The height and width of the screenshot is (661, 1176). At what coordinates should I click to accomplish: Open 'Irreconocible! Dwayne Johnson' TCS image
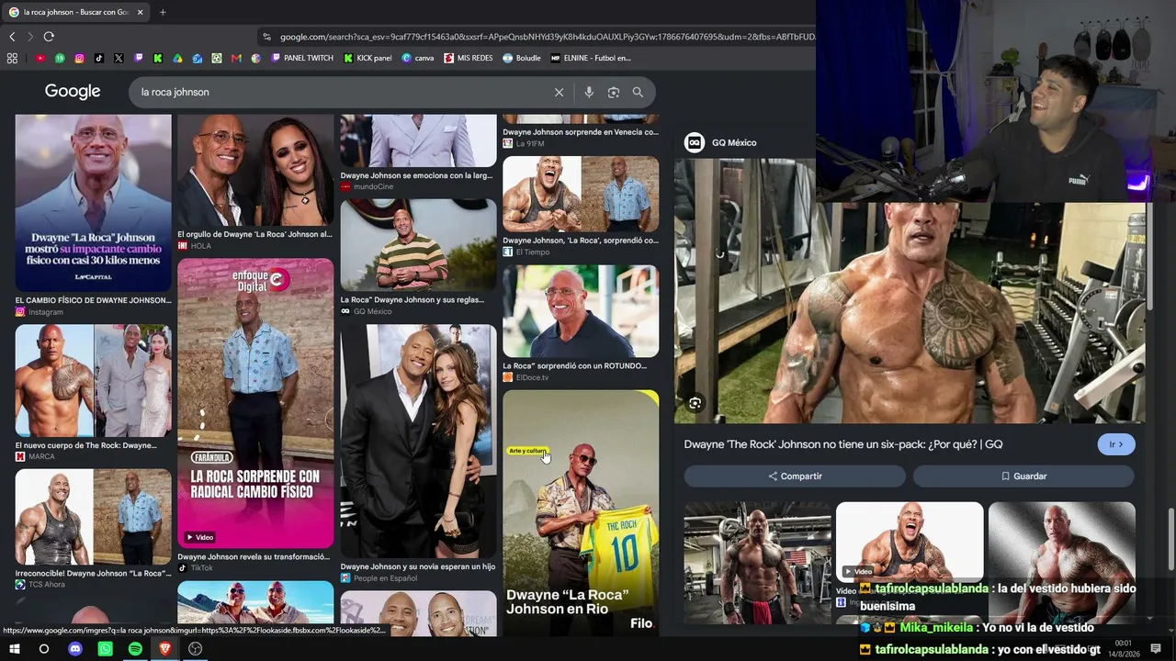[x=94, y=517]
